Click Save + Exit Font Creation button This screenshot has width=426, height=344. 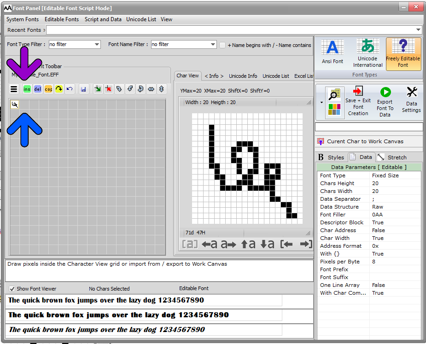[358, 101]
